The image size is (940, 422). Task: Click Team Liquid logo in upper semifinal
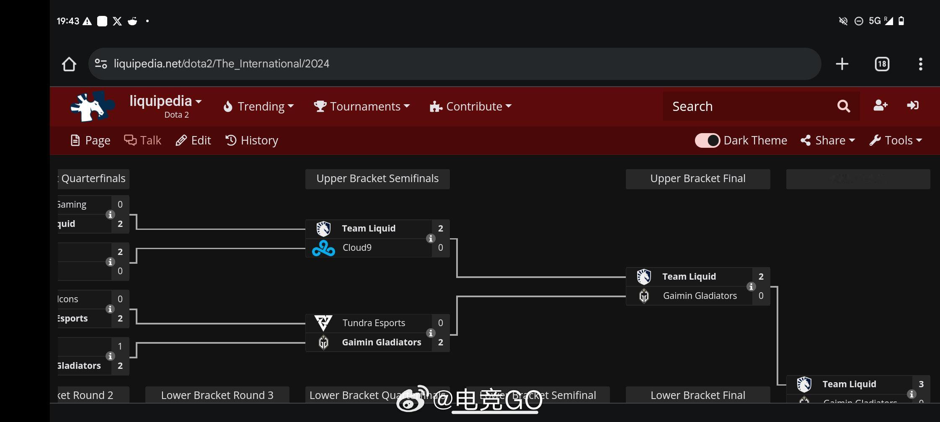[323, 229]
